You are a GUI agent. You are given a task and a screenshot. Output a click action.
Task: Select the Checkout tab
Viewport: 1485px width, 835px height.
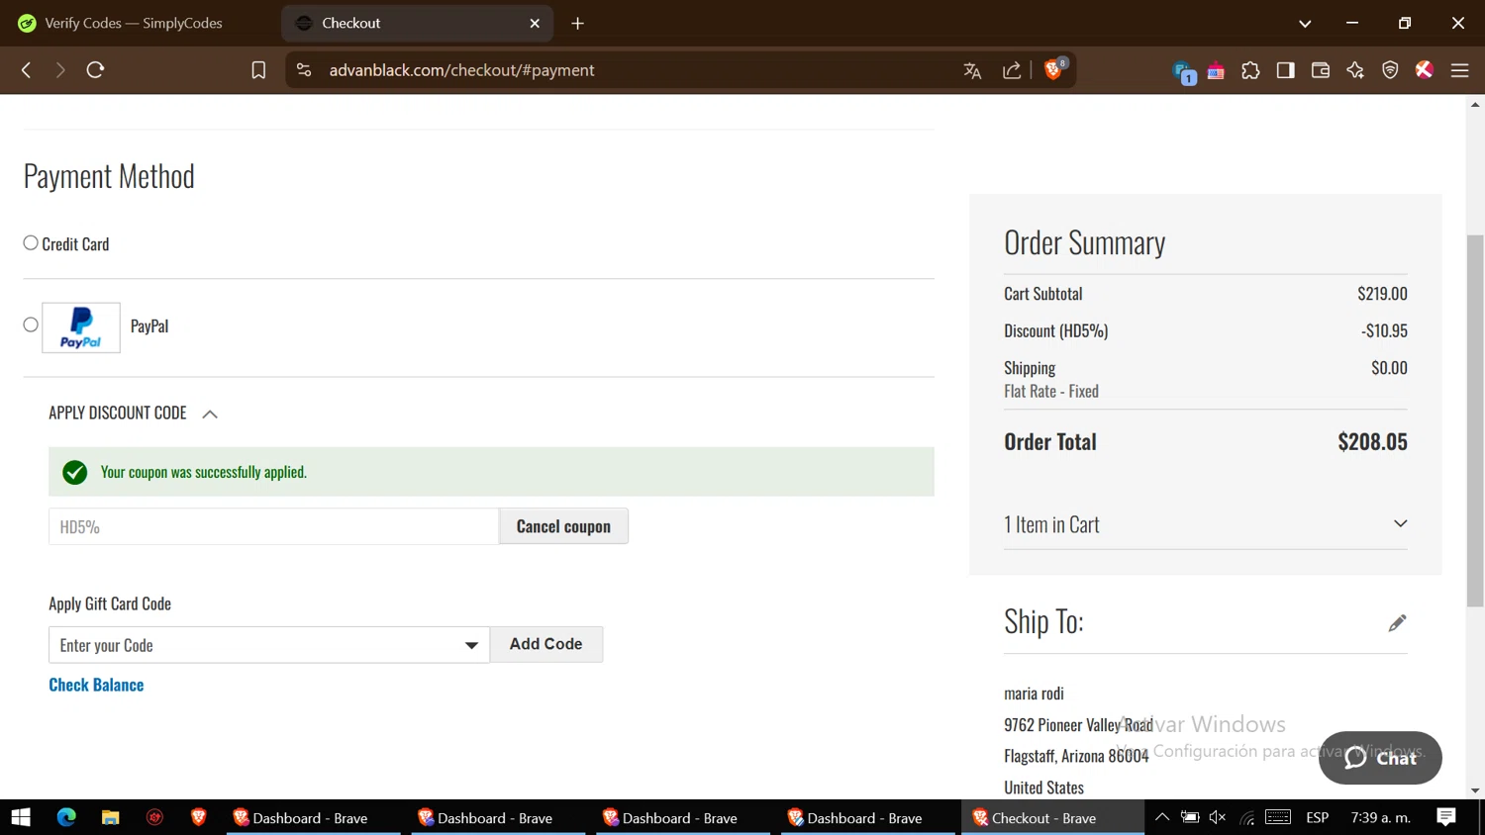point(418,23)
